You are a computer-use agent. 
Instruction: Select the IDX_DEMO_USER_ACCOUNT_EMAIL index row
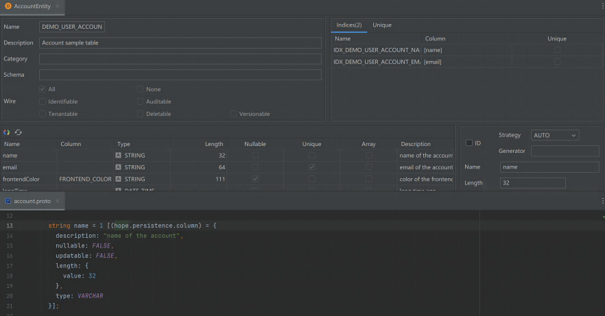point(377,62)
